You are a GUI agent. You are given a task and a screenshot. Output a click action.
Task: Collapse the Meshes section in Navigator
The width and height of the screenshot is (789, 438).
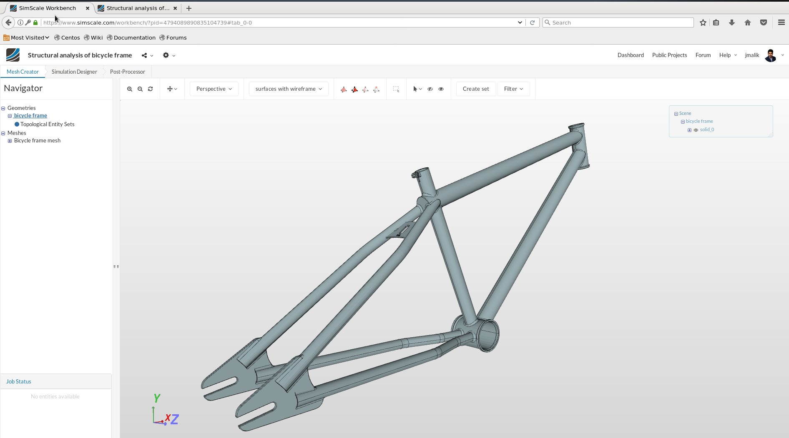4,133
